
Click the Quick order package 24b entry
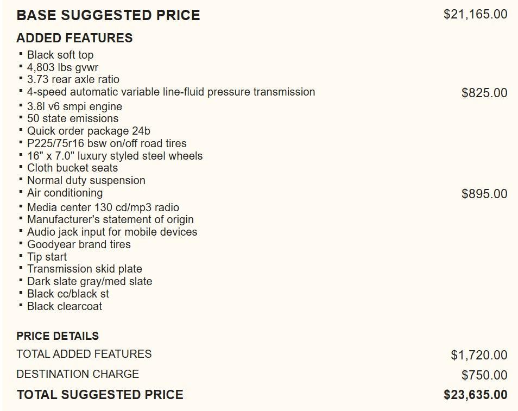pyautogui.click(x=89, y=131)
